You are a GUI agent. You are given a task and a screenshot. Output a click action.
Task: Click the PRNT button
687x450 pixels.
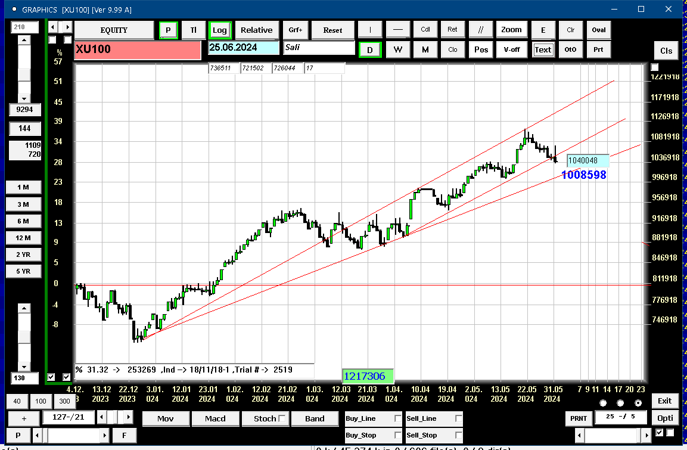tap(579, 418)
